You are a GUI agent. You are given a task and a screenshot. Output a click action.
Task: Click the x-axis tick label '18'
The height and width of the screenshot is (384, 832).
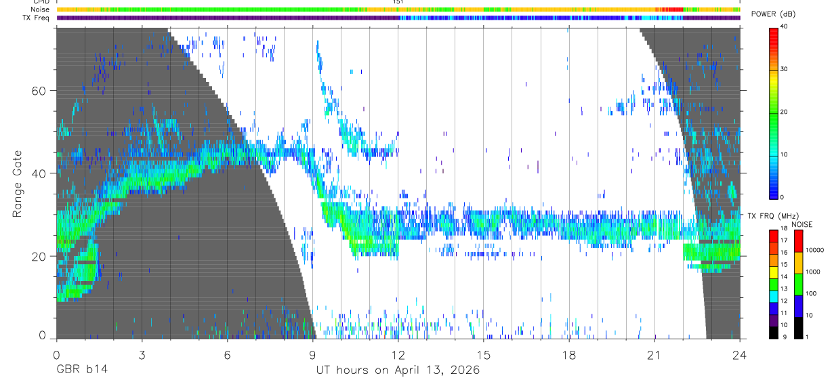(x=569, y=355)
